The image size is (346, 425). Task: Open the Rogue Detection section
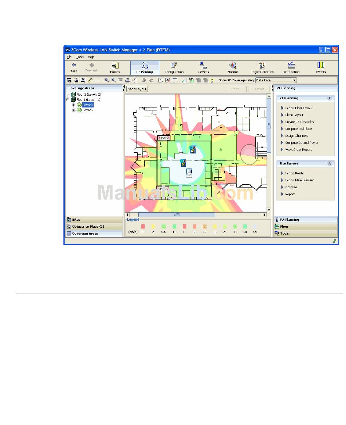point(262,67)
